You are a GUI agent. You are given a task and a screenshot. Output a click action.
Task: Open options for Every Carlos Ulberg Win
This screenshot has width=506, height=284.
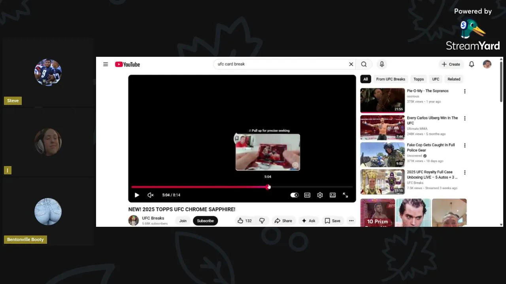464,118
